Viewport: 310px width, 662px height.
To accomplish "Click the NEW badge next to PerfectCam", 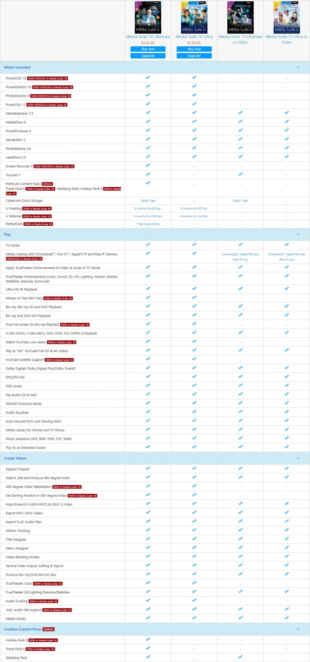I will 38,224.
